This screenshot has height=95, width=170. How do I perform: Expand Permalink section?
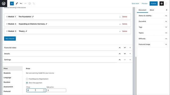tap(153, 21)
